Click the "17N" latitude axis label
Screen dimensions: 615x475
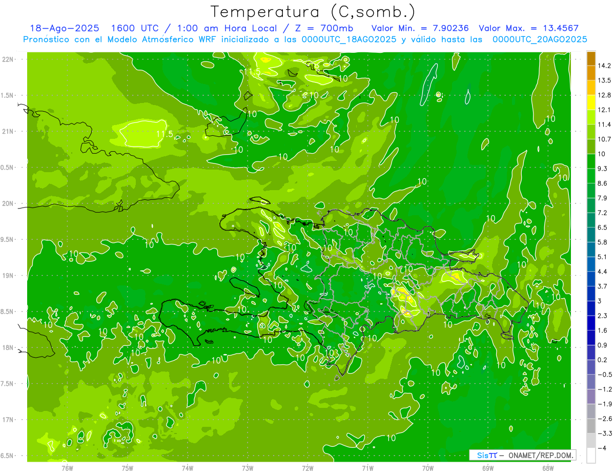tap(8, 420)
